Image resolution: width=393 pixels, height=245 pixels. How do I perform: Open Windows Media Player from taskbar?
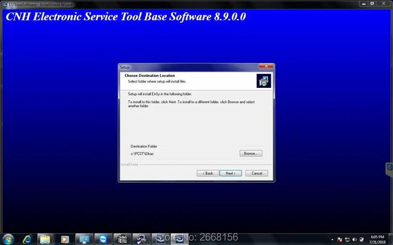tap(65, 239)
